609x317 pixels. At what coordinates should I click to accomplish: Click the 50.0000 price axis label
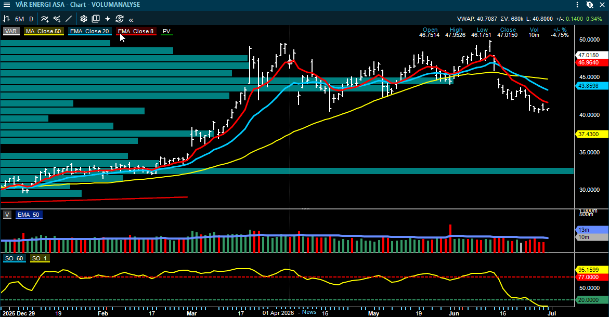(589, 39)
